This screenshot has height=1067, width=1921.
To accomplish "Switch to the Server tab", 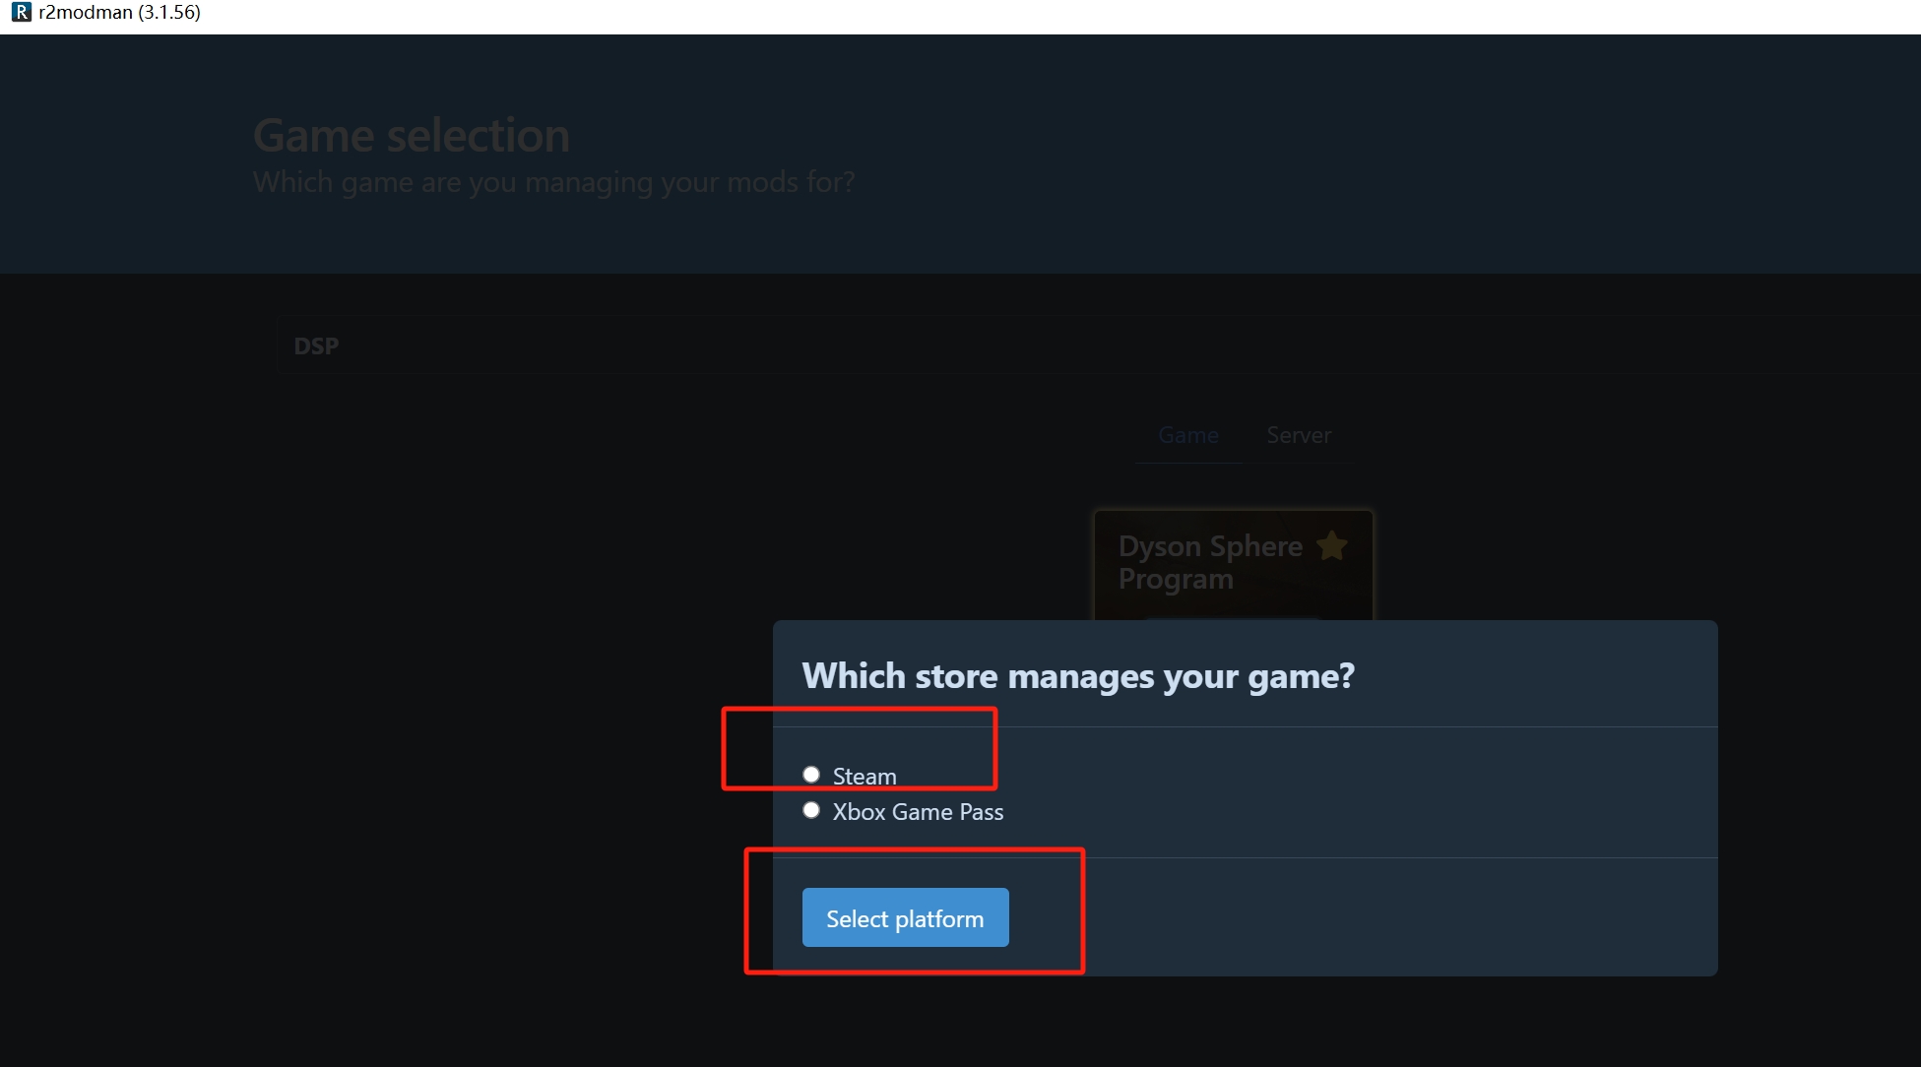I will click(x=1299, y=435).
